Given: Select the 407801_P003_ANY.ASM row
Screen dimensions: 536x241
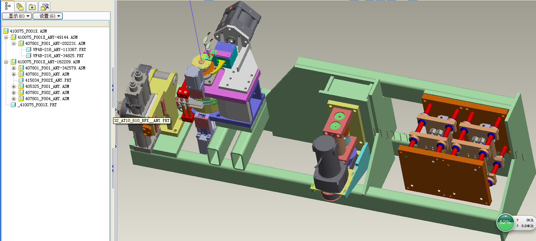Looking at the screenshot, I should (x=47, y=74).
